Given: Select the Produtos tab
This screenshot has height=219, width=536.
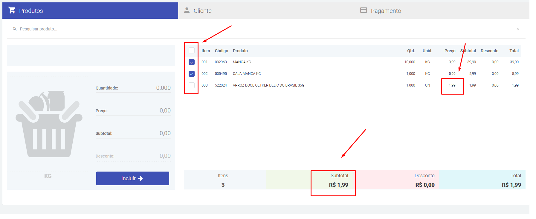Looking at the screenshot, I should (x=31, y=11).
